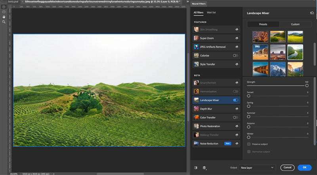The width and height of the screenshot is (317, 175).
Task: Click the Strength slider handle
Action: pos(307,85)
